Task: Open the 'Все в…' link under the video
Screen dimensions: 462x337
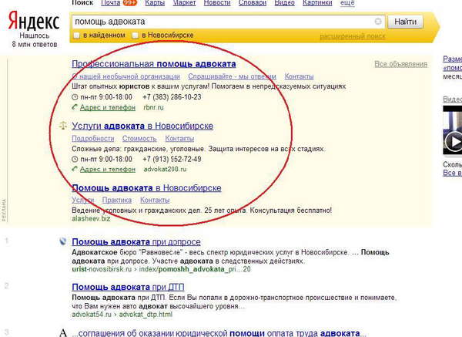Action: [x=452, y=173]
